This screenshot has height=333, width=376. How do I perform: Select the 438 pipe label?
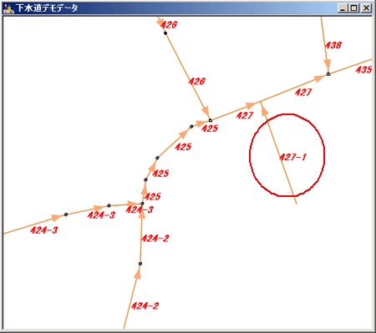tap(333, 45)
